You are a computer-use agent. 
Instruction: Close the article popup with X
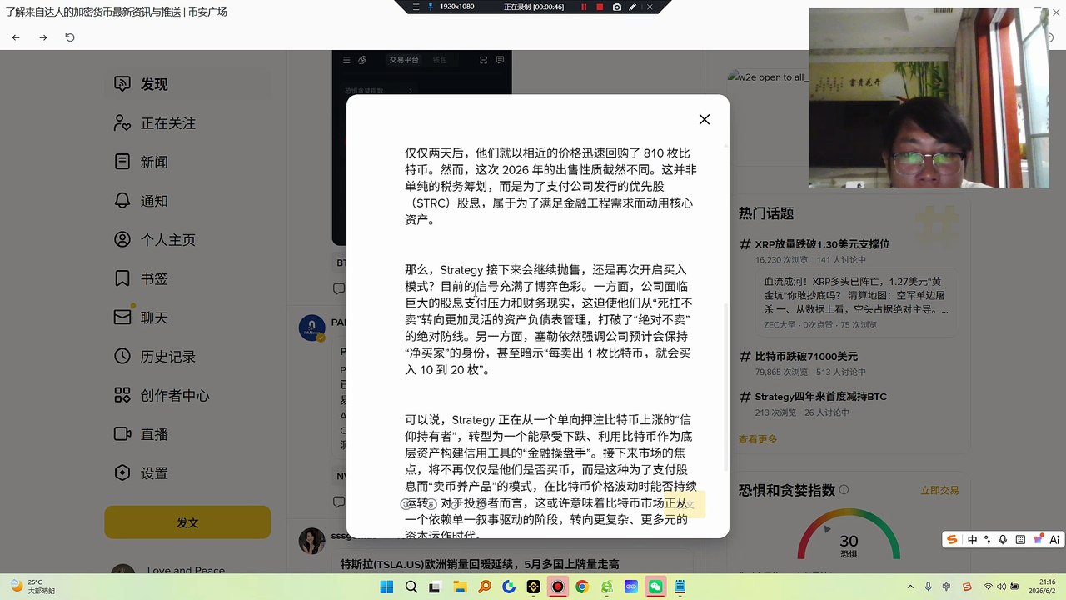point(705,120)
